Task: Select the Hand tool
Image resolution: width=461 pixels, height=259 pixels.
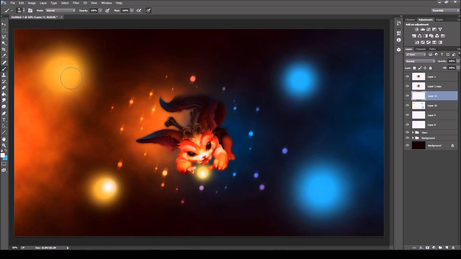Action: (x=4, y=139)
